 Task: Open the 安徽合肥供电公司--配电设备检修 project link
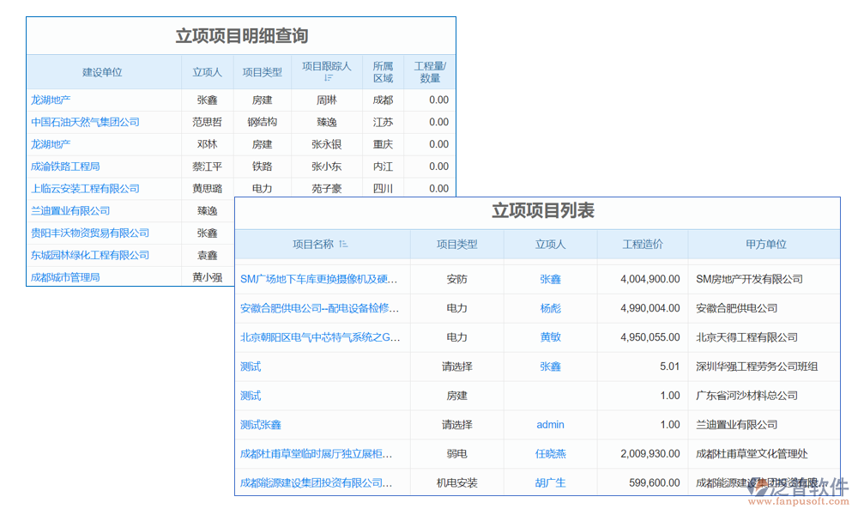[319, 308]
